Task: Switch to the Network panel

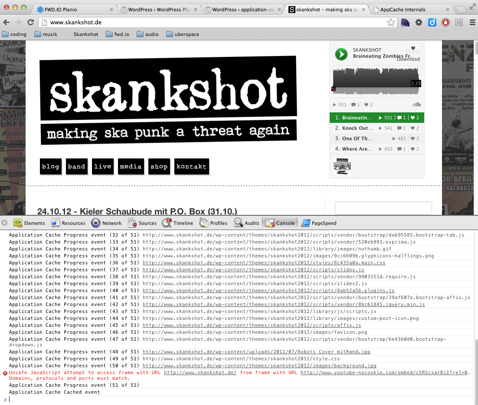Action: 106,223
